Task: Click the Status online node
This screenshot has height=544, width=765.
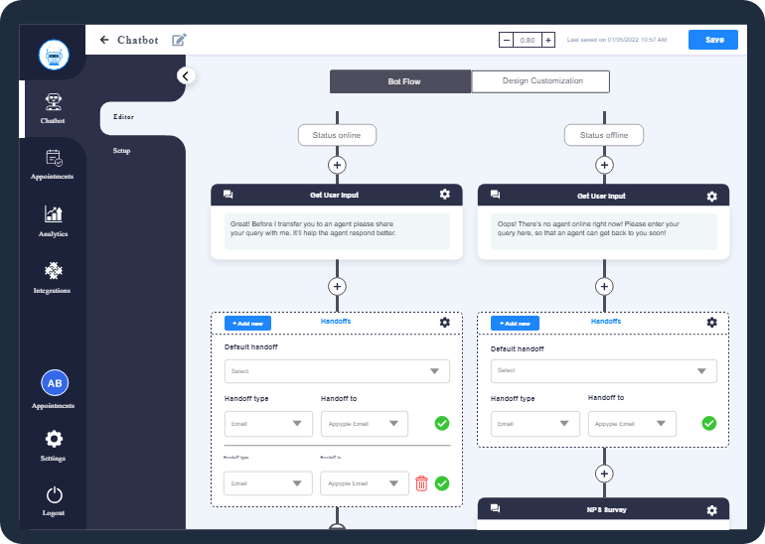Action: tap(337, 135)
